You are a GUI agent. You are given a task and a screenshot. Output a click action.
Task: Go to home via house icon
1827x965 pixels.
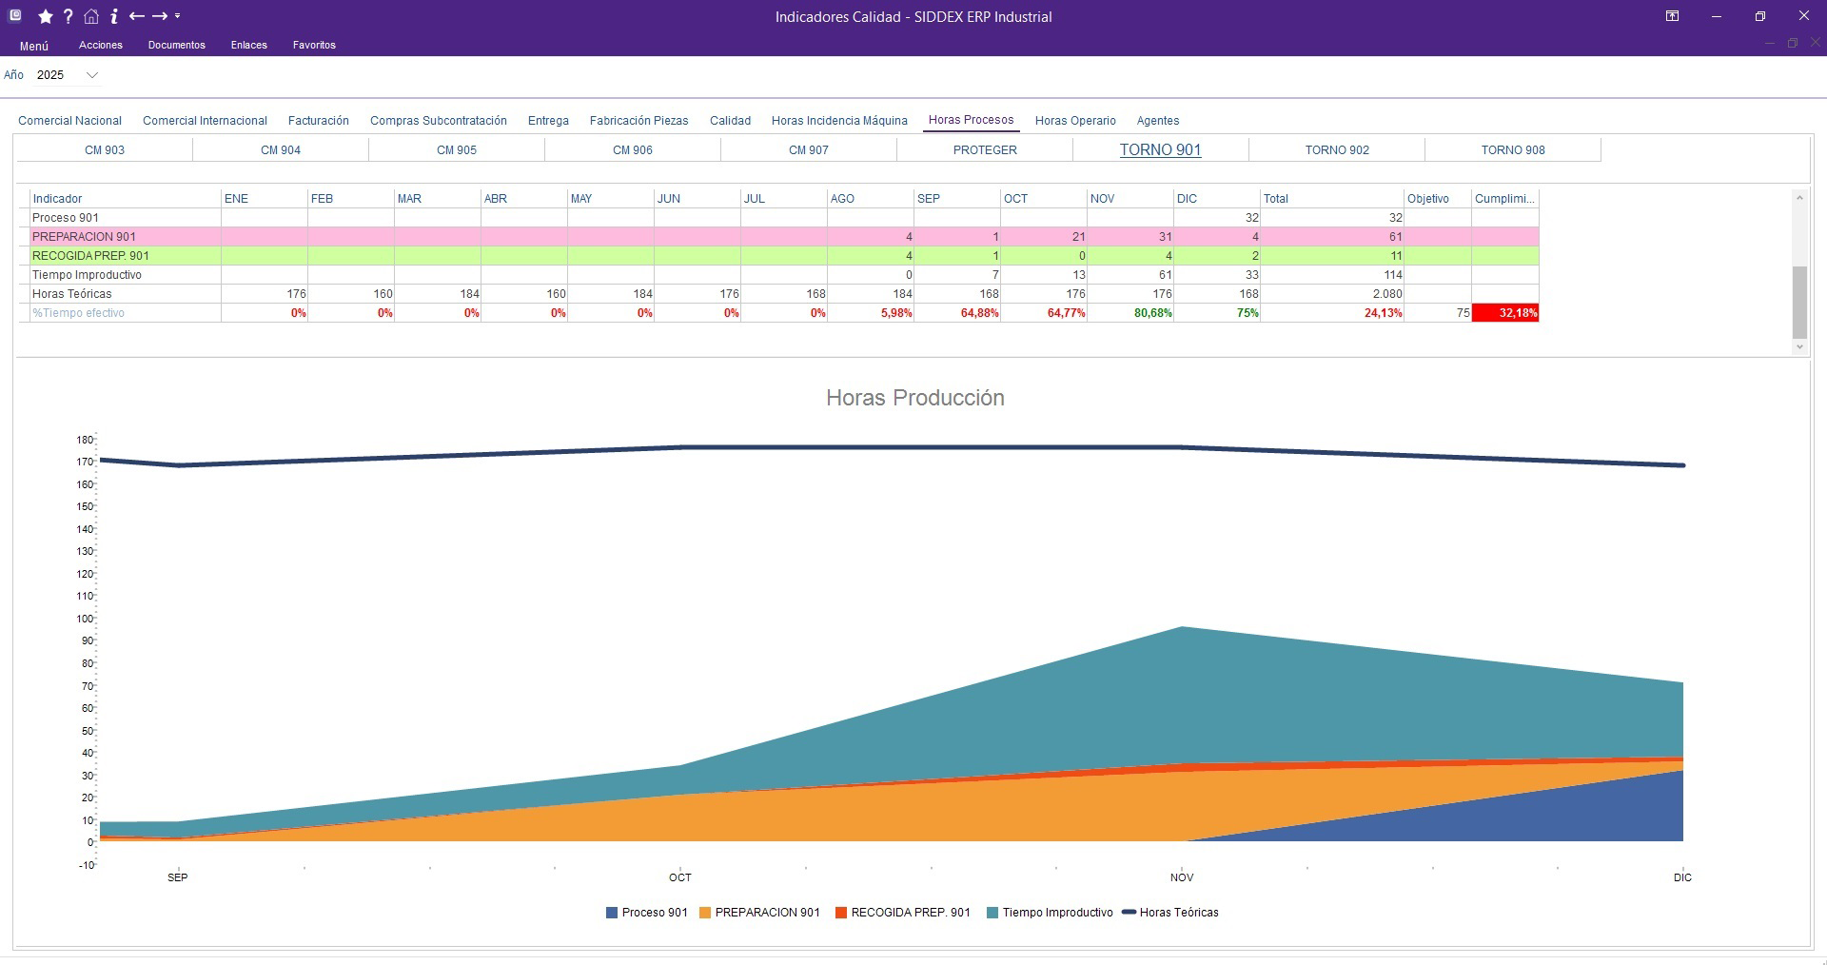(91, 16)
